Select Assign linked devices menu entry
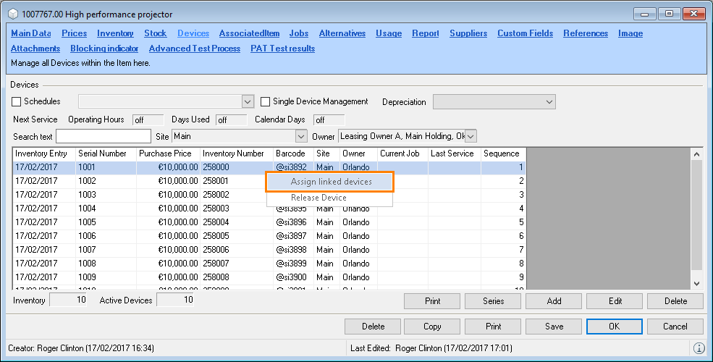This screenshot has height=362, width=713. tap(331, 182)
